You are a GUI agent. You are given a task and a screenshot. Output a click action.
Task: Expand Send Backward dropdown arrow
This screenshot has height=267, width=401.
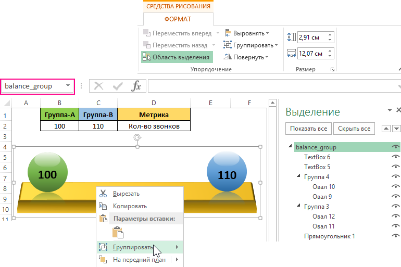tap(214, 45)
